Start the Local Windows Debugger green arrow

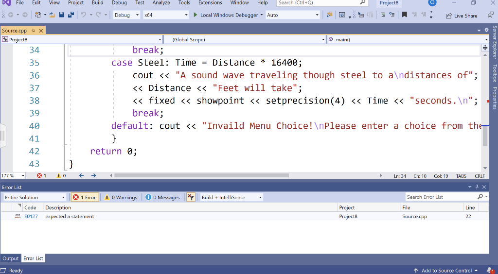tap(196, 15)
